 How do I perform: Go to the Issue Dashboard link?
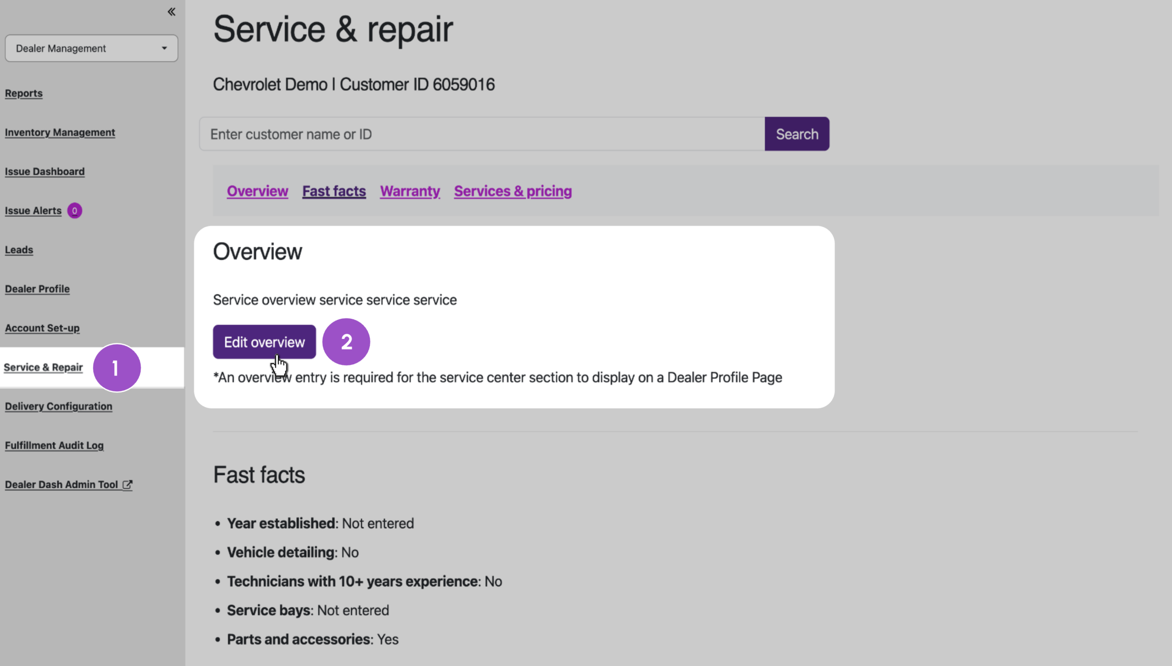point(45,171)
